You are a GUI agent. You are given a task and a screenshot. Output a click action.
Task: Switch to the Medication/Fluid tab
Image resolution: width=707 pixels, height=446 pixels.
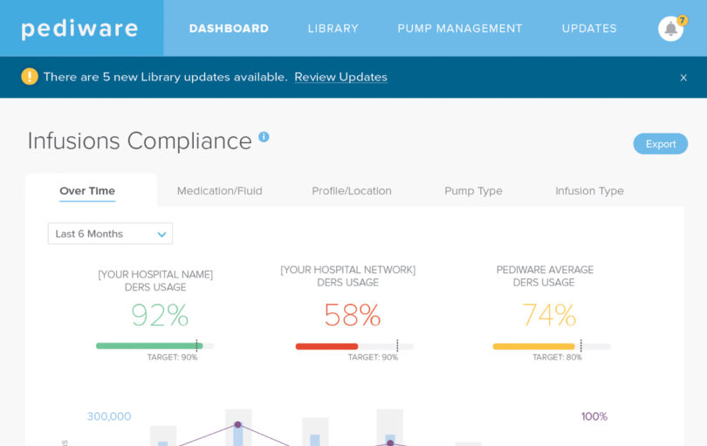[x=220, y=191]
